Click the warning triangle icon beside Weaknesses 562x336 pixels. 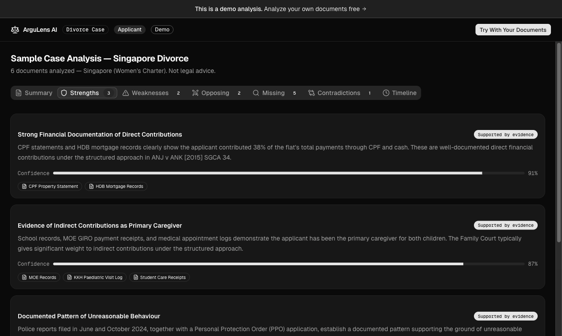coord(126,93)
